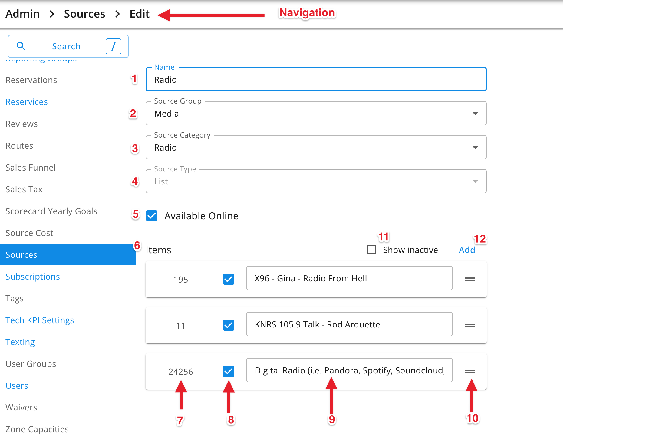
Task: Click the Name field containing Radio
Action: [x=316, y=79]
